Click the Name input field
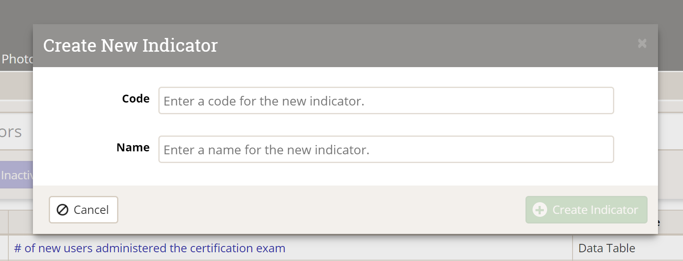This screenshot has width=683, height=261. pyautogui.click(x=386, y=149)
